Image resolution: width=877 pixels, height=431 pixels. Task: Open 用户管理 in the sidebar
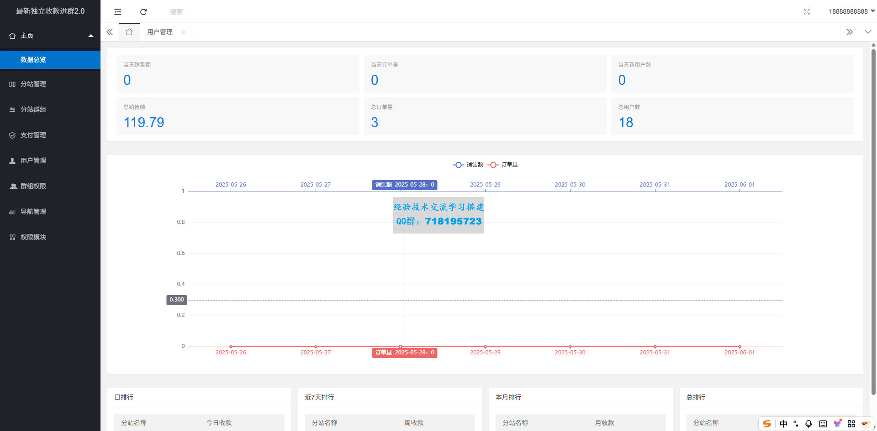point(50,161)
